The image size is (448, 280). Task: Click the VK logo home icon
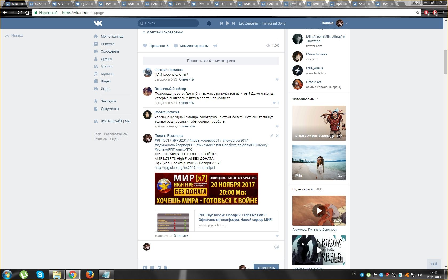(98, 23)
